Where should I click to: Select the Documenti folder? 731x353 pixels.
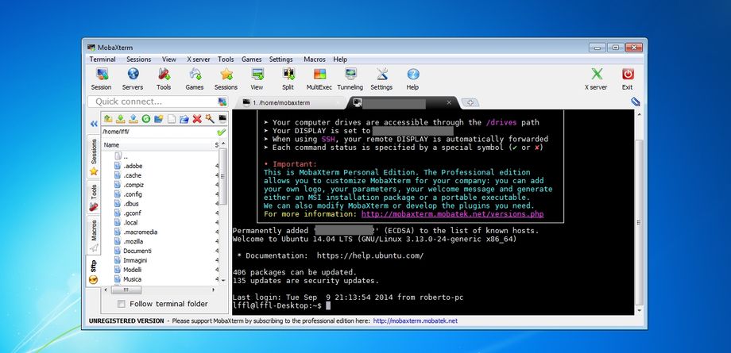137,251
